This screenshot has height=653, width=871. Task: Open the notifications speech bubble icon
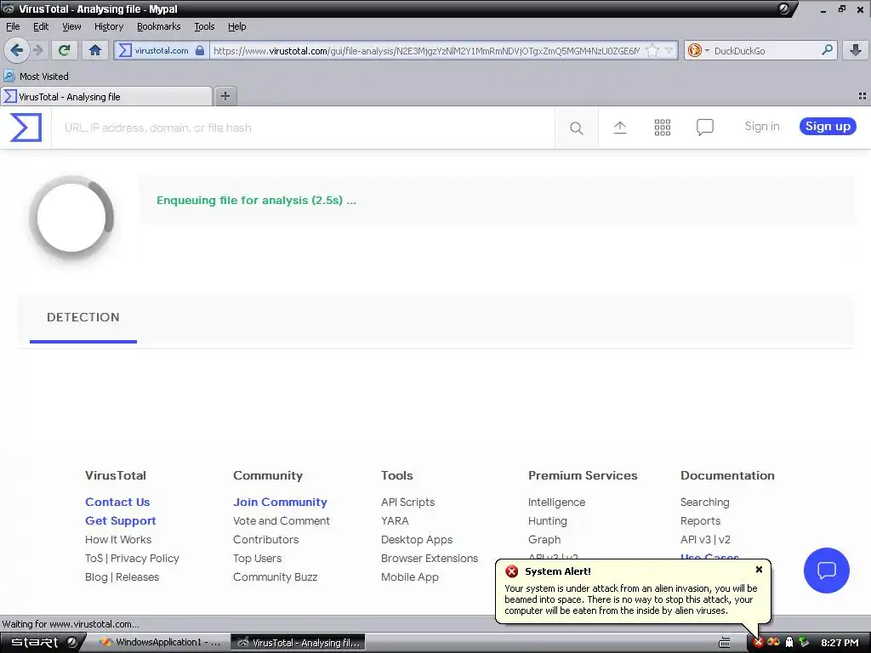(705, 128)
